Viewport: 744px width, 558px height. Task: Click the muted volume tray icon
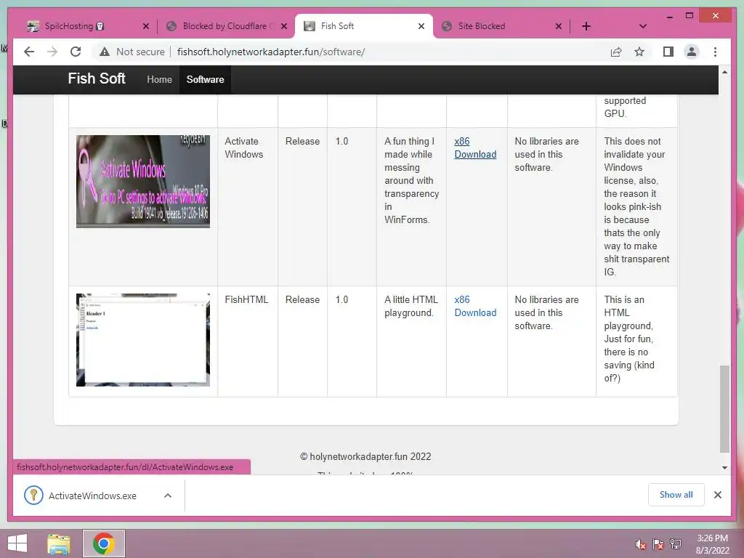pos(641,544)
